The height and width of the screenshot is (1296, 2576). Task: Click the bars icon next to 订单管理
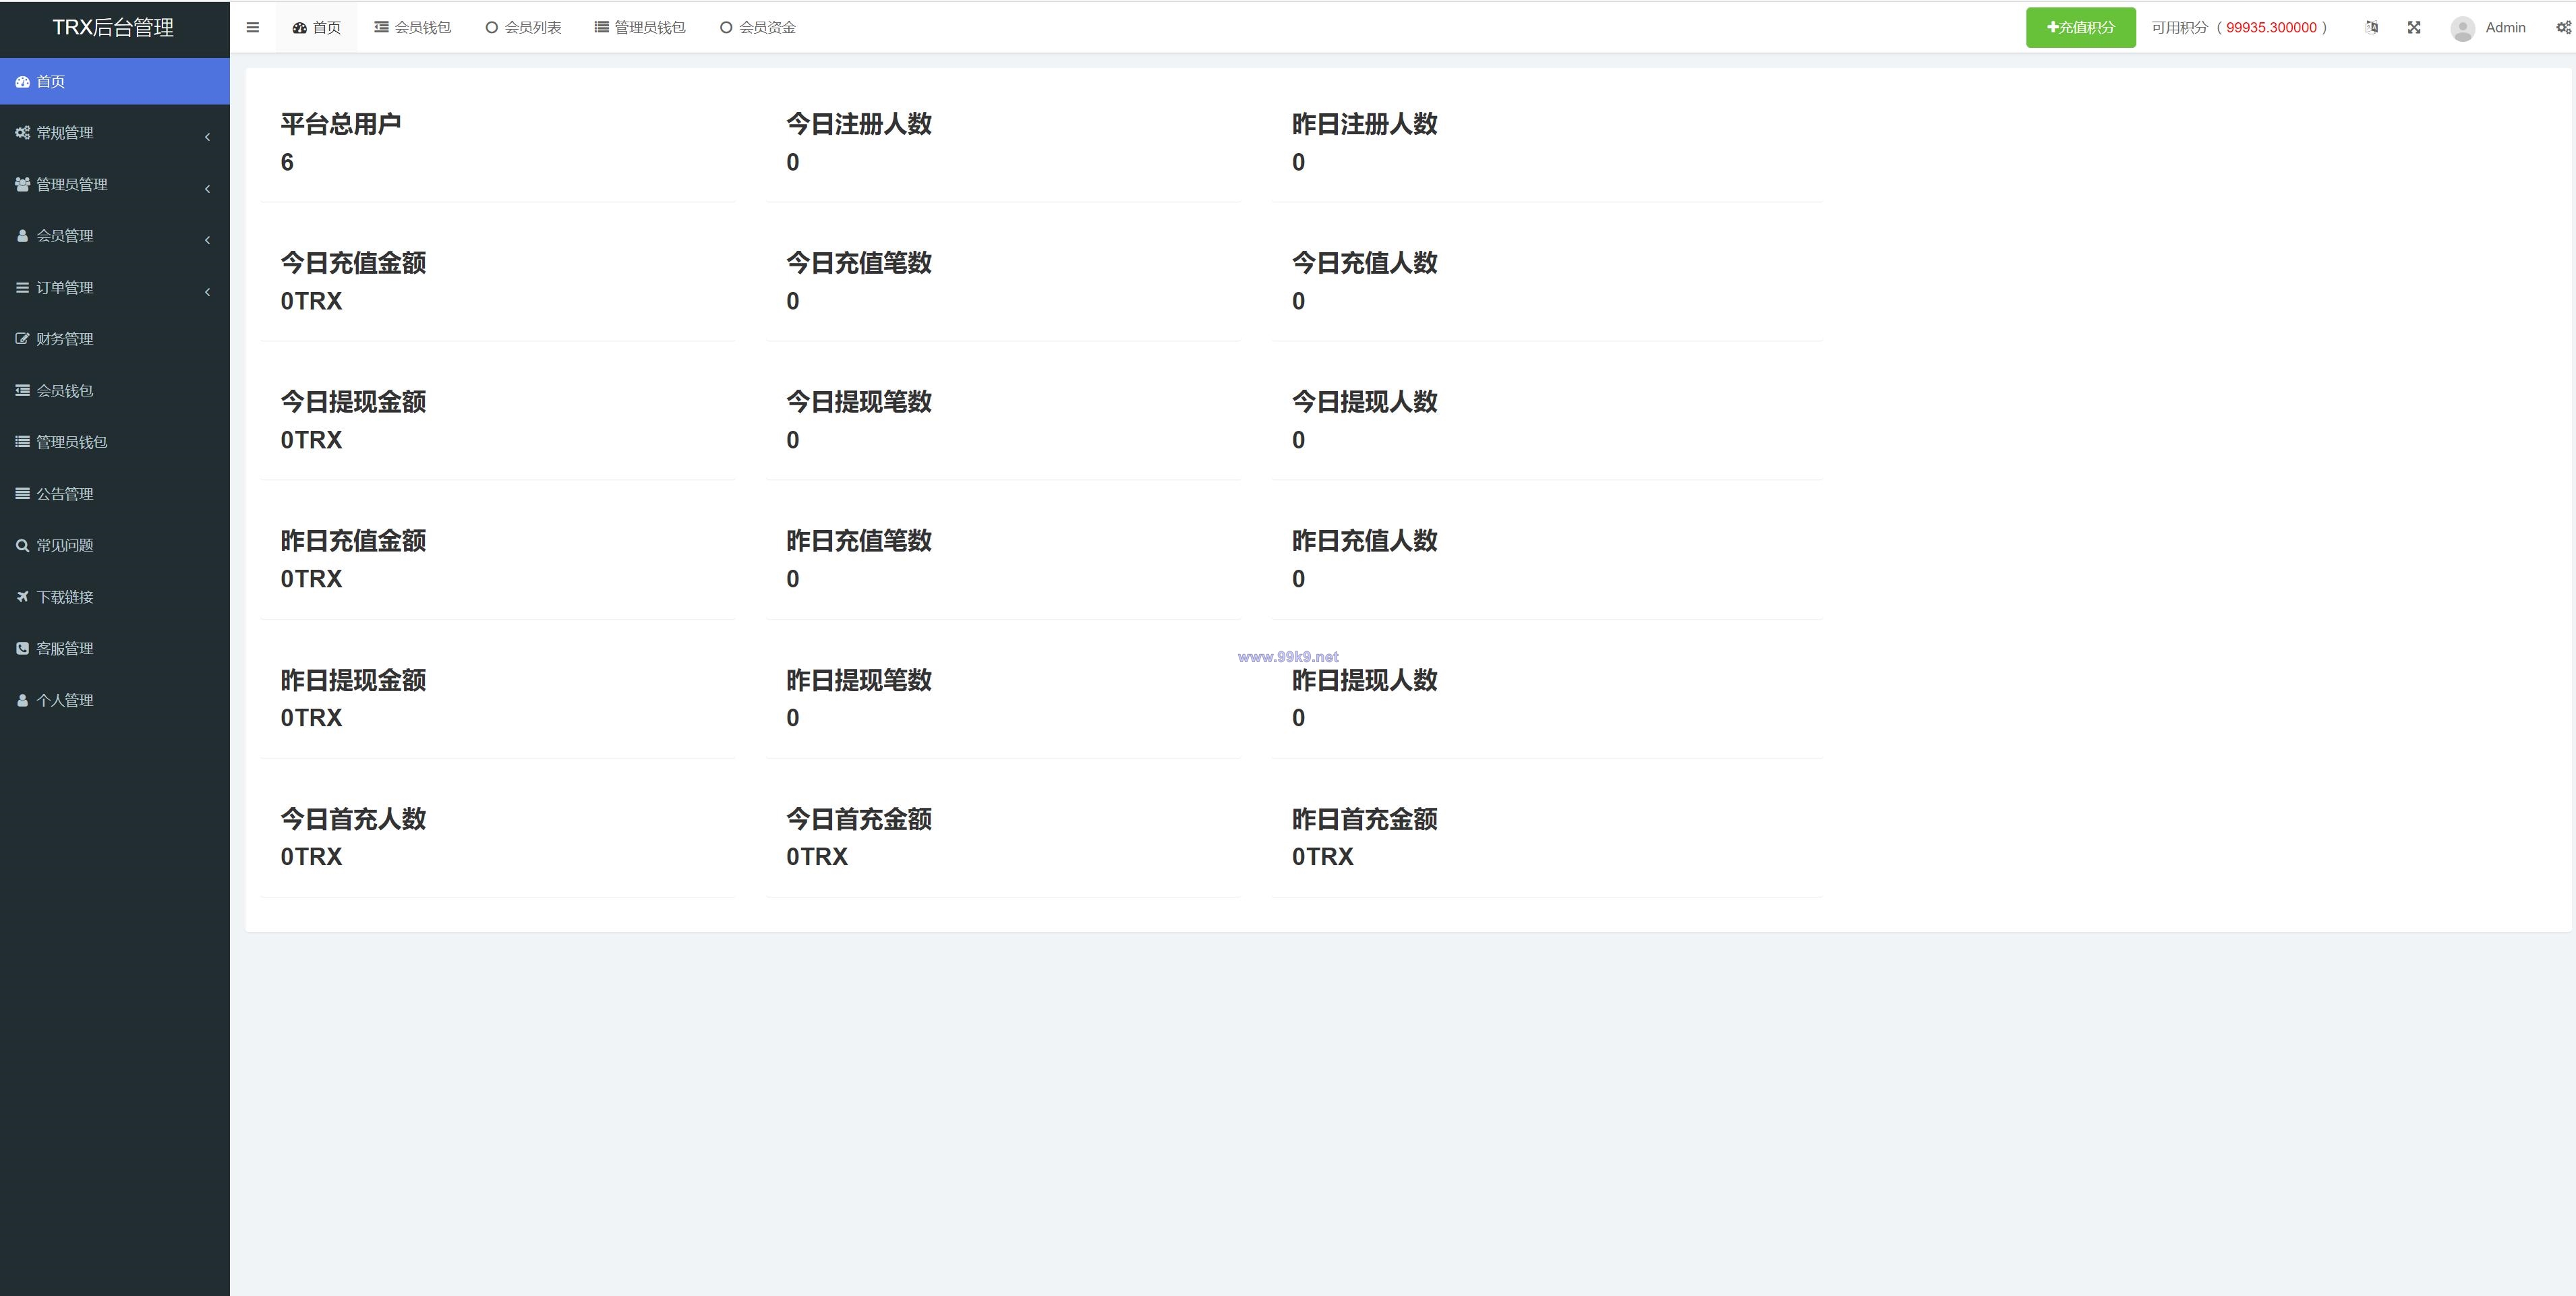(22, 288)
